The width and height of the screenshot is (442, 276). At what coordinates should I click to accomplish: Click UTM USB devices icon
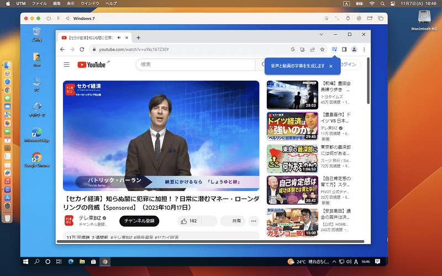point(348,18)
